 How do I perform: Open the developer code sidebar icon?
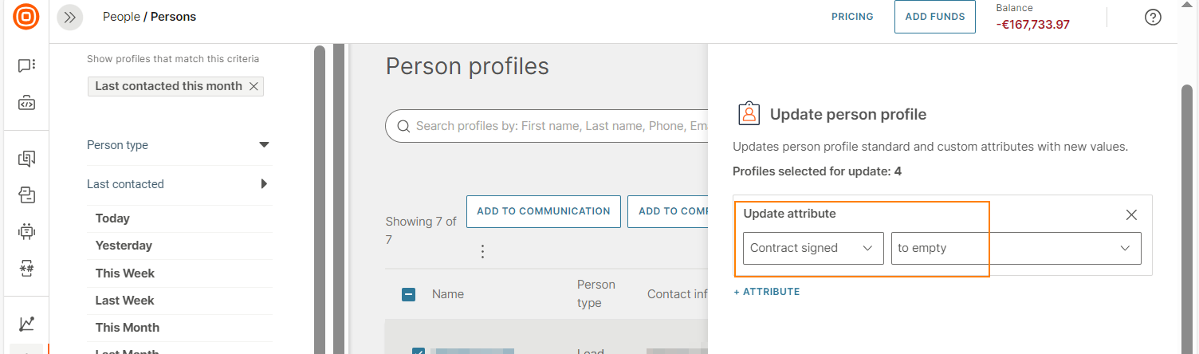click(x=26, y=103)
